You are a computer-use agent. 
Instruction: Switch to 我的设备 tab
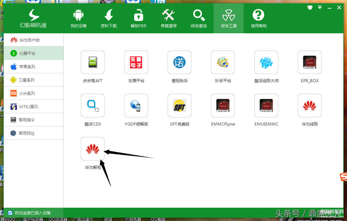[78, 19]
